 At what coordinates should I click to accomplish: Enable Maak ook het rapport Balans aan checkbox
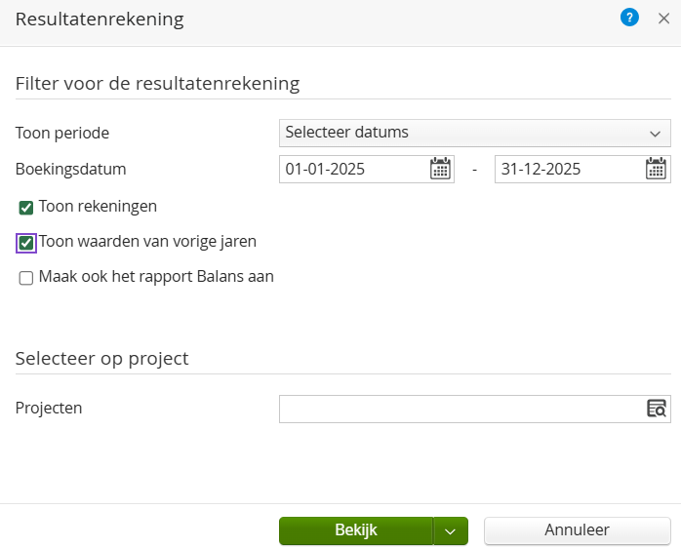pos(26,278)
